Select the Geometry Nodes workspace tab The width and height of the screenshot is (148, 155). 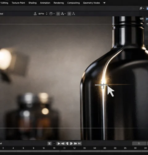(x=92, y=3)
